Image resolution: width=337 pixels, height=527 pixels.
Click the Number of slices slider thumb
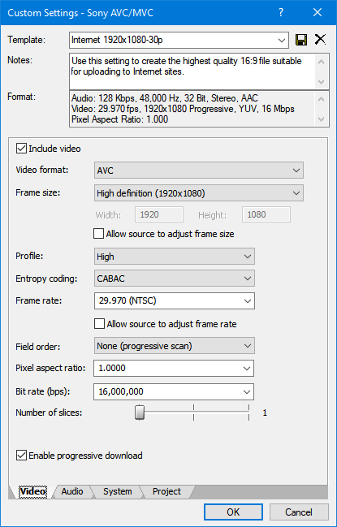(x=140, y=413)
